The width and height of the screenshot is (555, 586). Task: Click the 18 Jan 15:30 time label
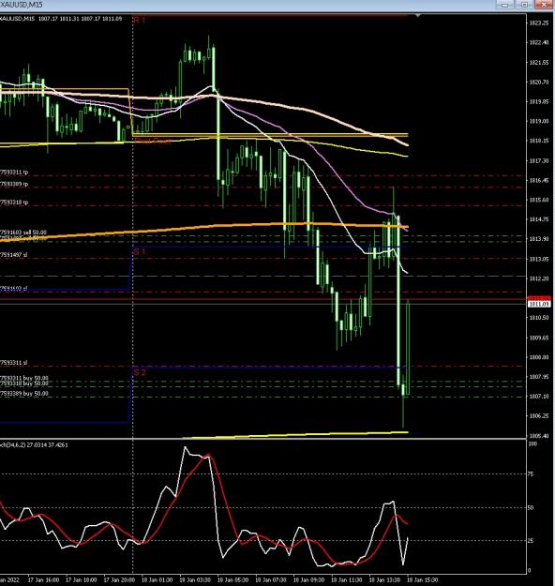tap(422, 580)
